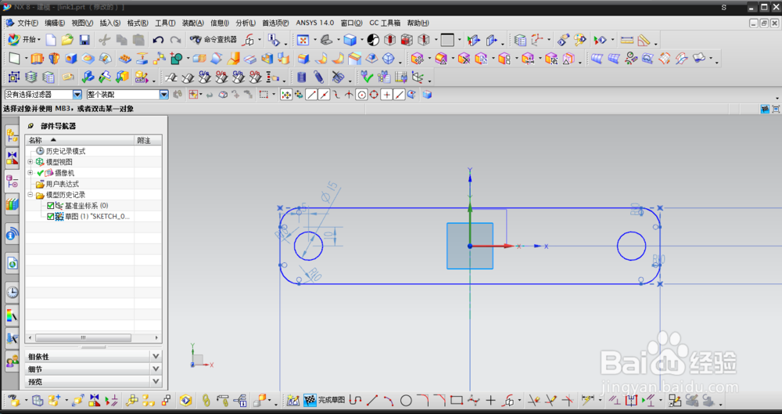Open the Assembly Navigator sidebar tab

[x=12, y=135]
